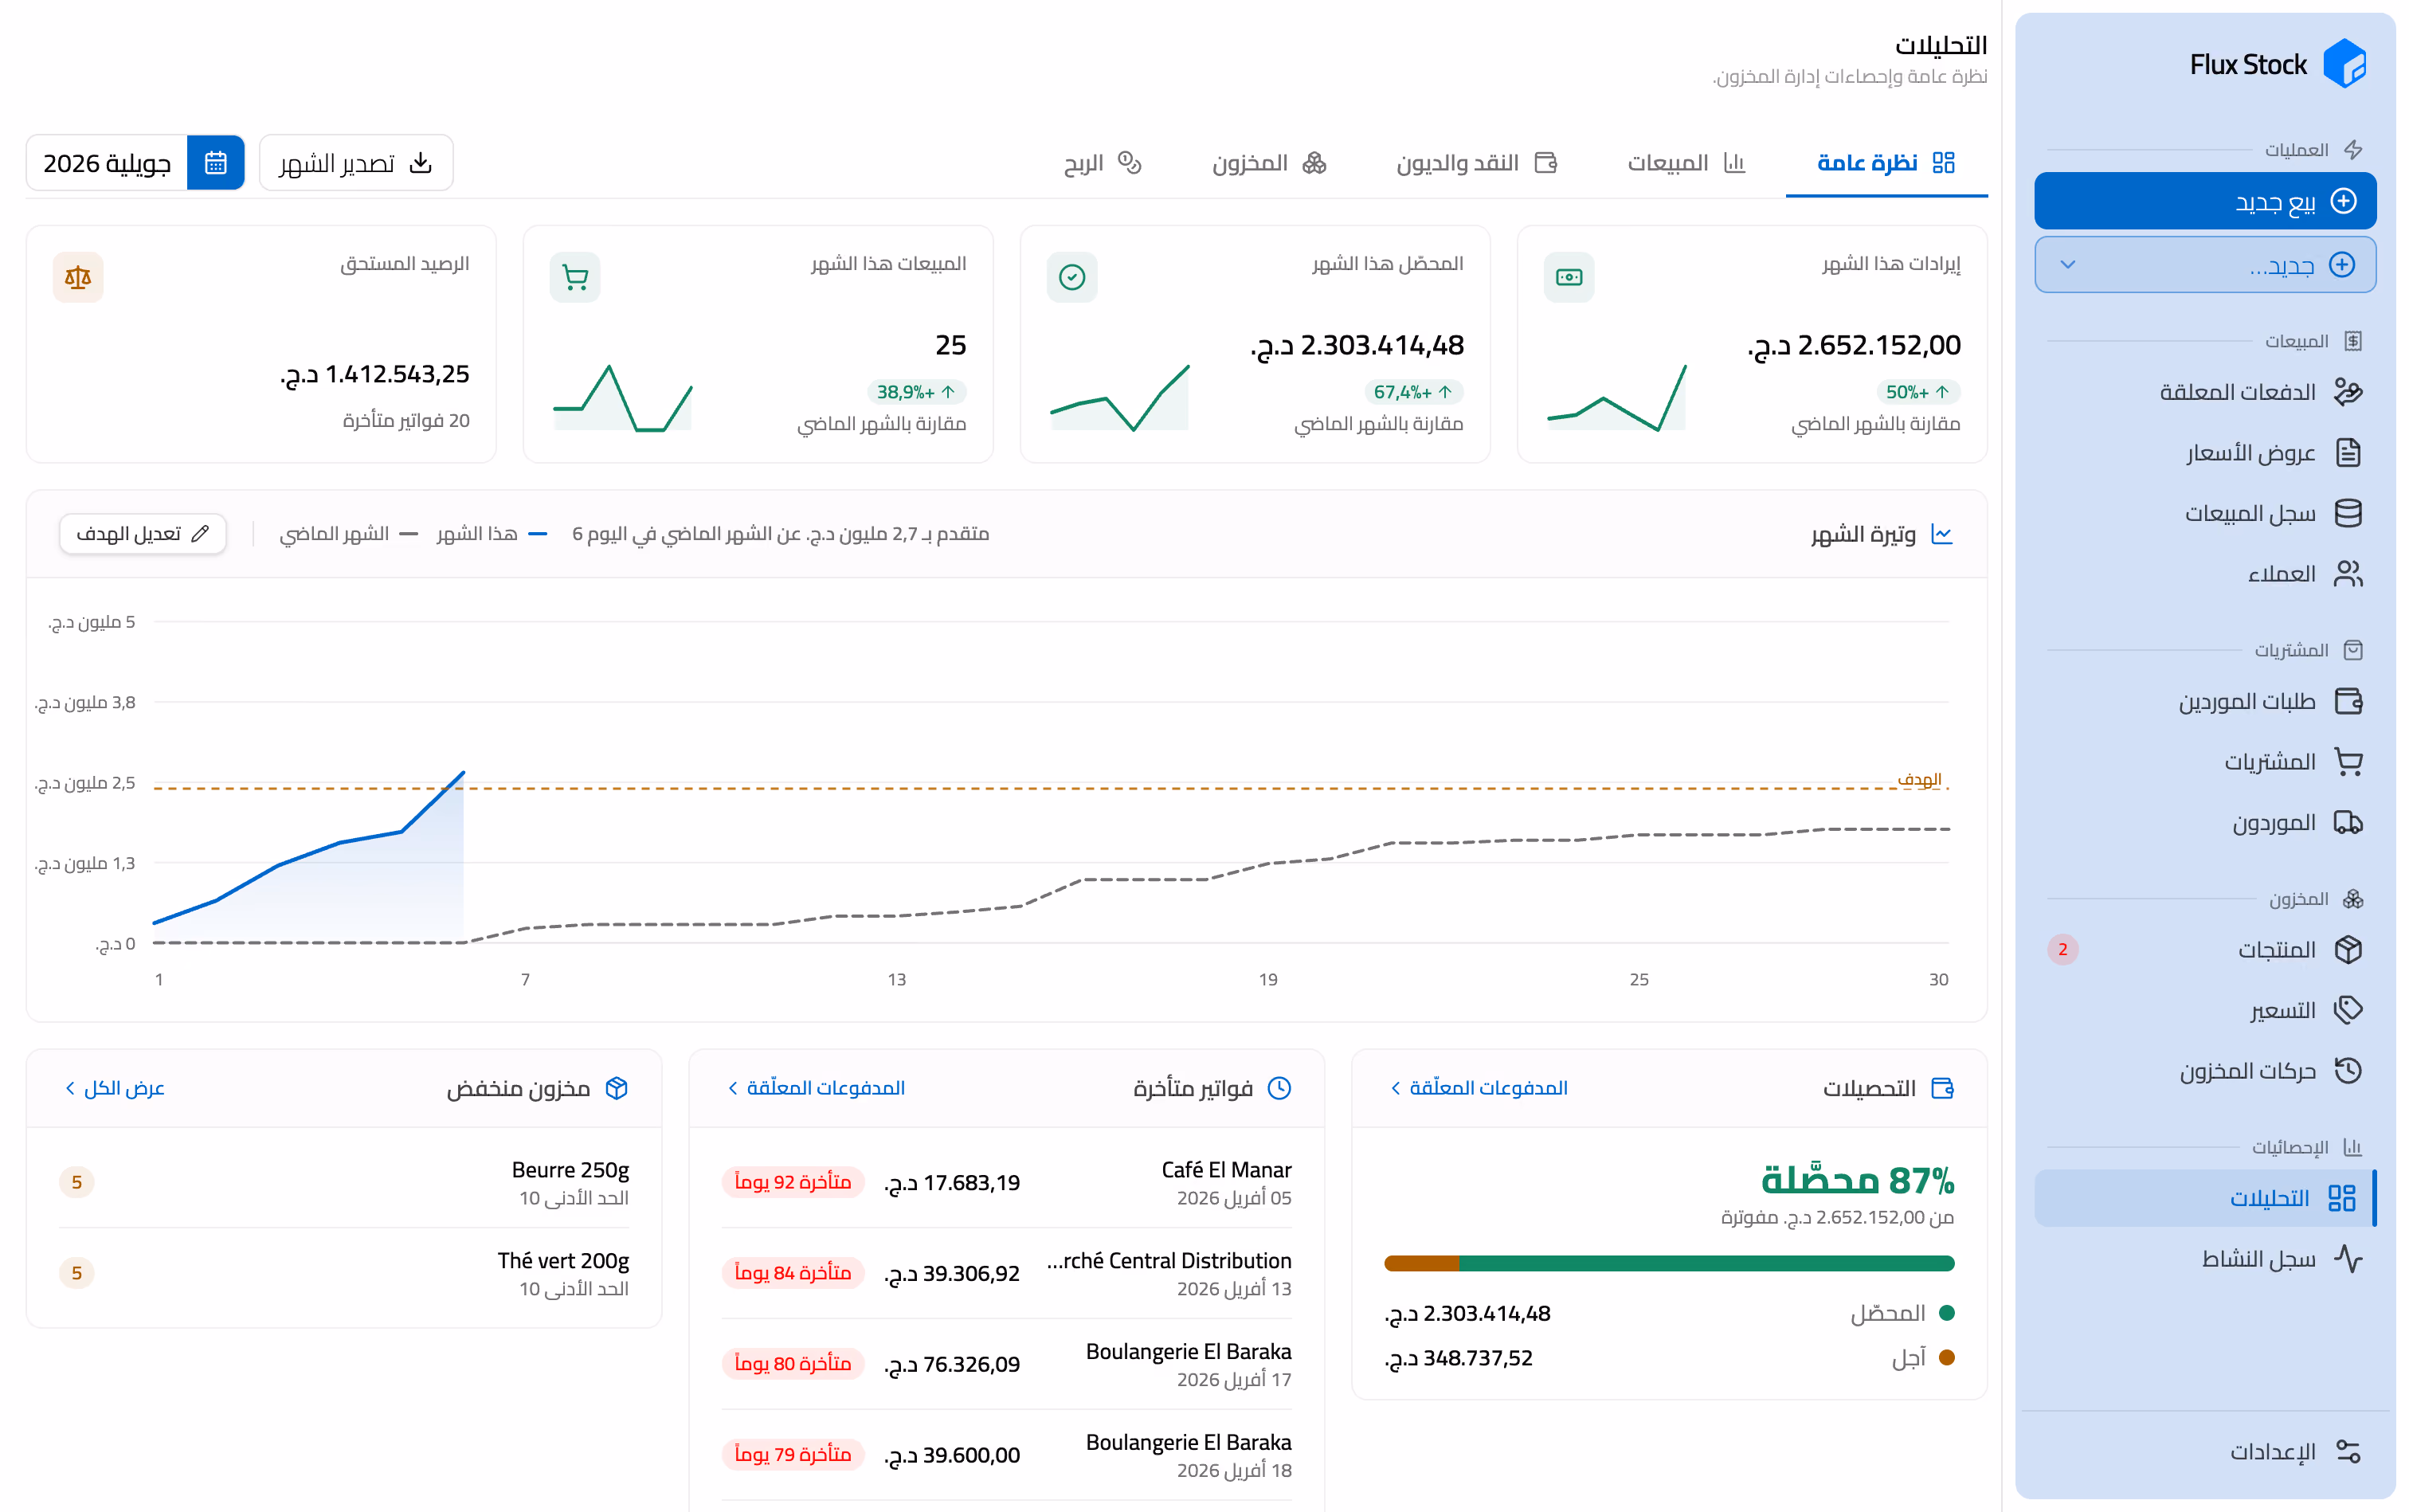Switch to نظرة عامة tab
The width and height of the screenshot is (2409, 1512).
click(1886, 163)
